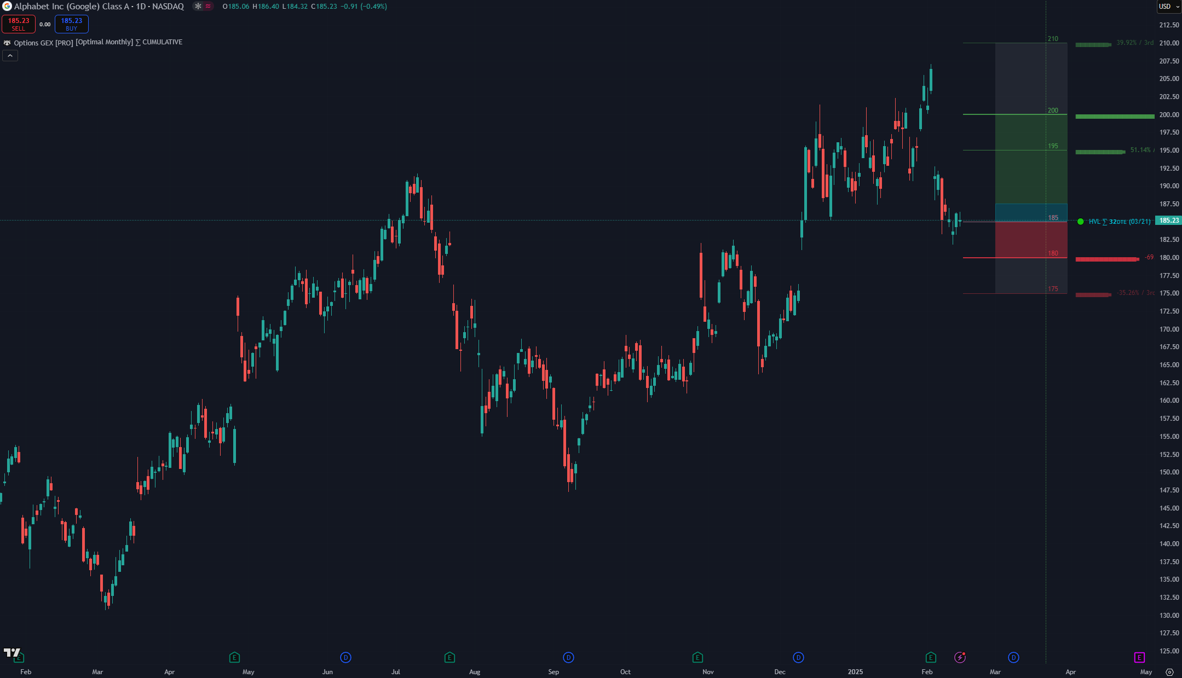
Task: Click the Google symbol logo icon
Action: 7,7
